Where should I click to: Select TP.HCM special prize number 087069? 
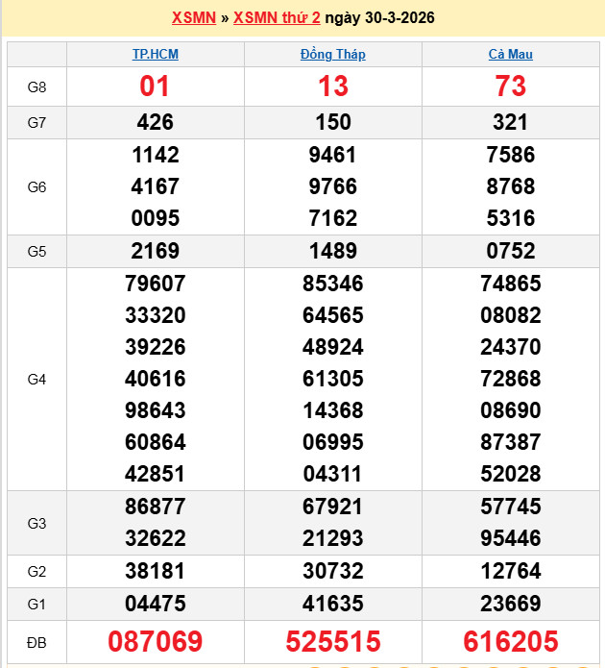pyautogui.click(x=155, y=641)
